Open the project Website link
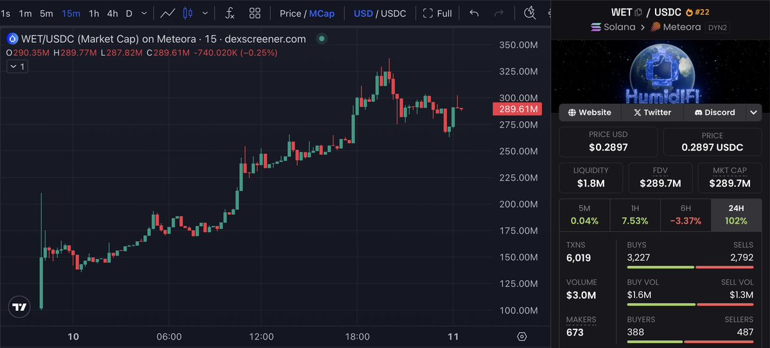770x348 pixels. [590, 112]
